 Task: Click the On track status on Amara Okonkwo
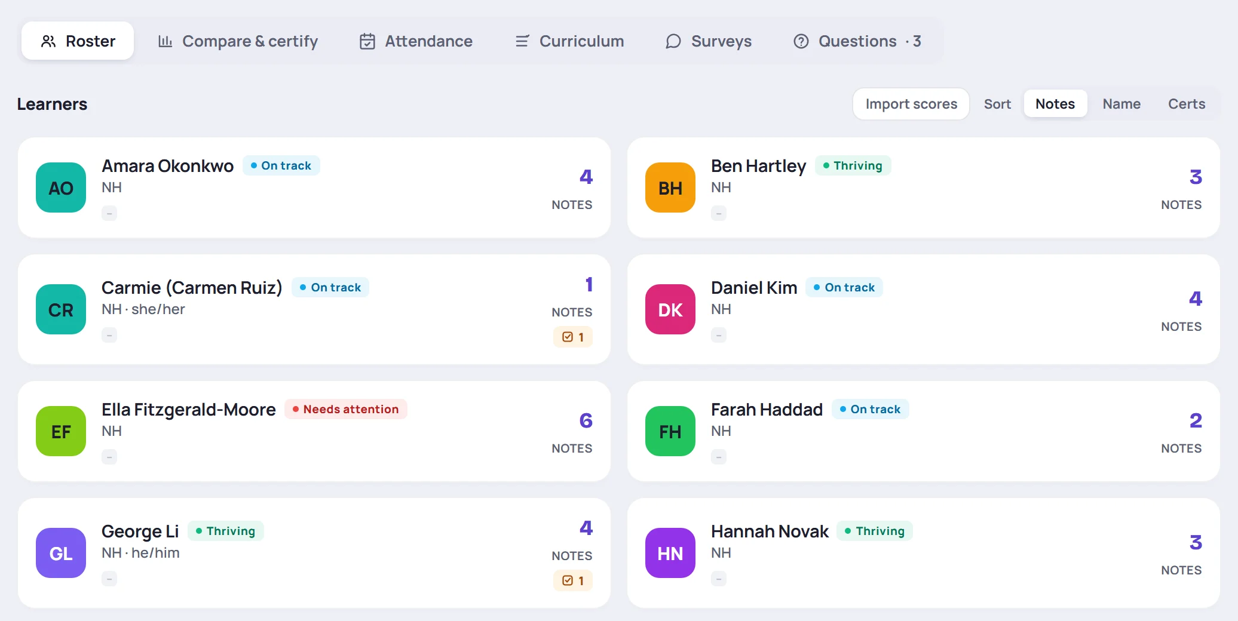click(x=281, y=165)
